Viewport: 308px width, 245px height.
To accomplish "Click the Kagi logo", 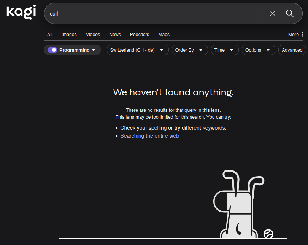I will (x=21, y=12).
